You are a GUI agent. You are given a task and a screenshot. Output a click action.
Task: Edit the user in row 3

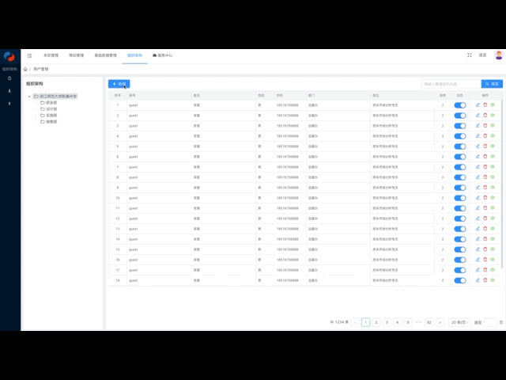[x=478, y=126]
